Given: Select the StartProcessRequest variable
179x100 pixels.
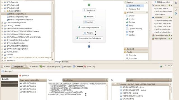Looking at the screenshot, I should 163,21.
